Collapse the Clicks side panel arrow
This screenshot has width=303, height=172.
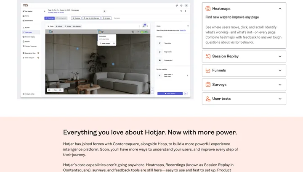point(188,26)
